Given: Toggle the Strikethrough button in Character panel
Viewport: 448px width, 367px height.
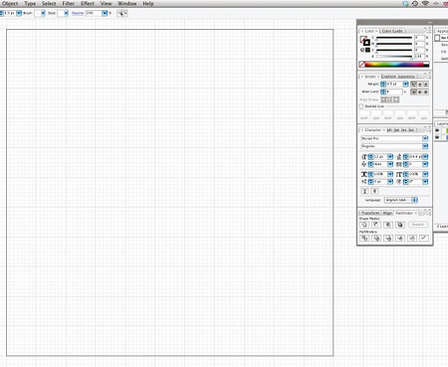Looking at the screenshot, I should click(x=374, y=191).
